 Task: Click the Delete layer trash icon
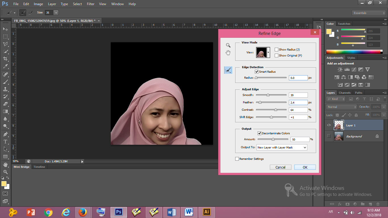(x=378, y=204)
